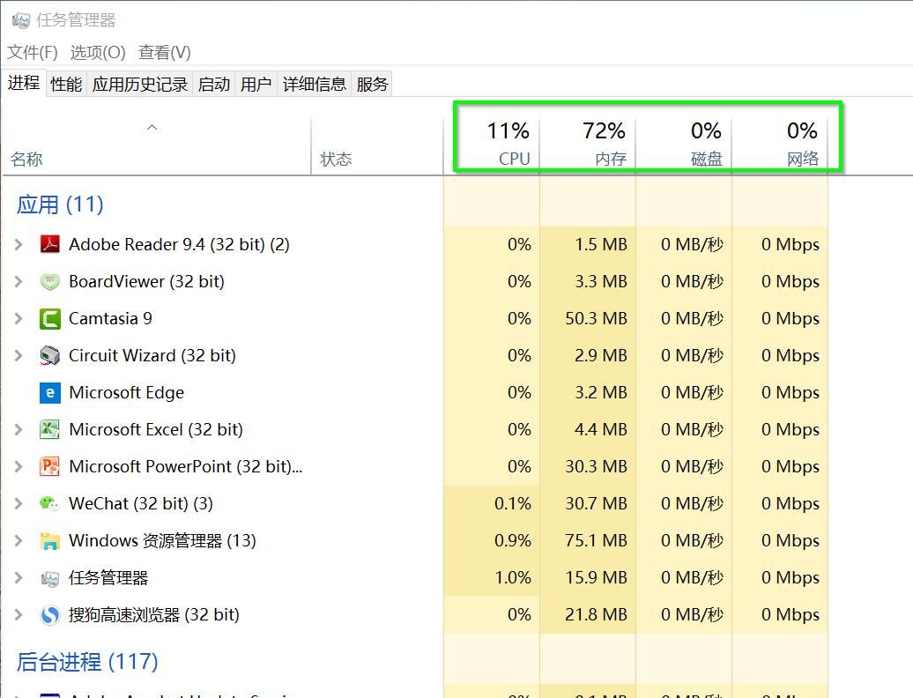913x698 pixels.
Task: Switch to the 性能 tab
Action: [65, 83]
